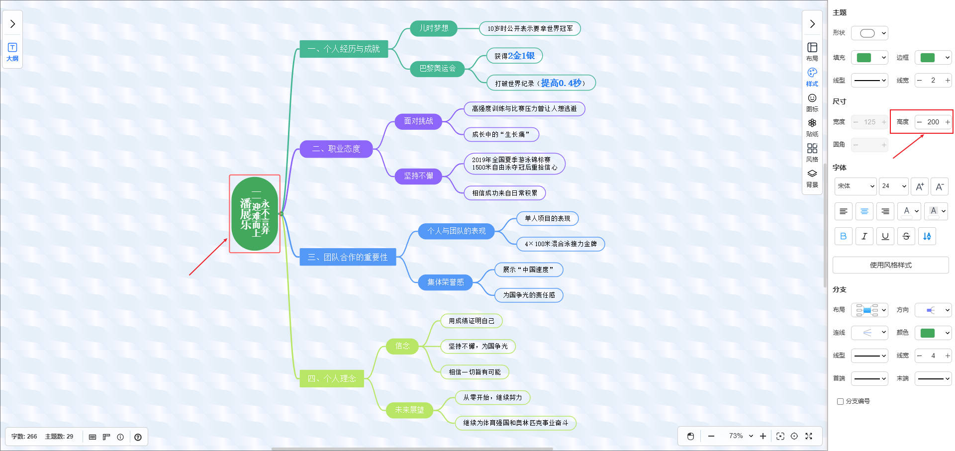This screenshot has height=451, width=955.
Task: Click the help question mark icon
Action: pos(138,437)
